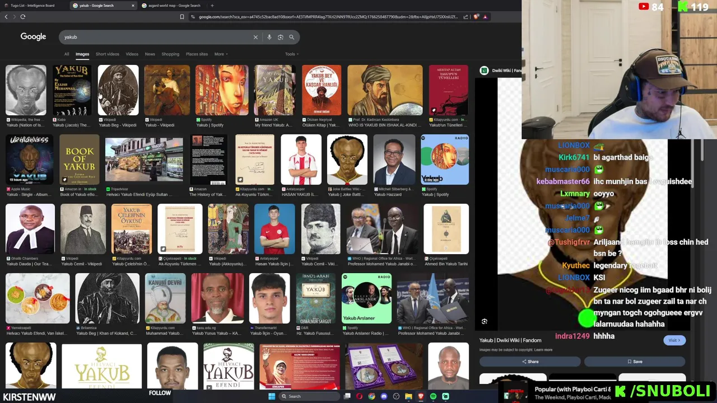This screenshot has height=403, width=717.
Task: Open WHO IS YAKUB BIN ISHAK AL-KINDI thumbnail
Action: pyautogui.click(x=385, y=90)
